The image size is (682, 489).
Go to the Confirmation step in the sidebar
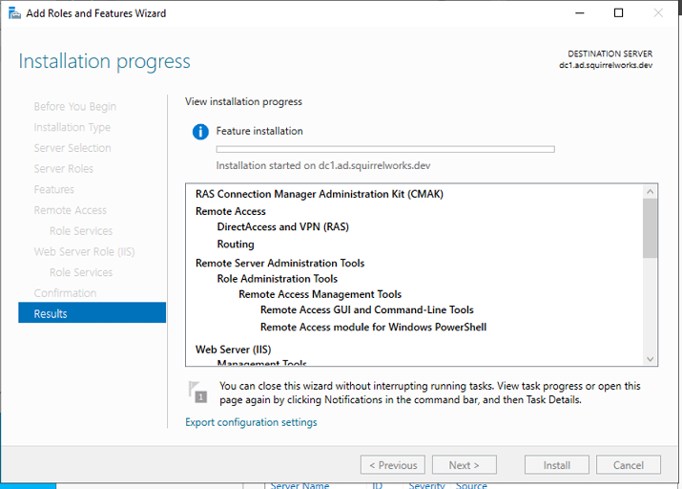pos(65,293)
